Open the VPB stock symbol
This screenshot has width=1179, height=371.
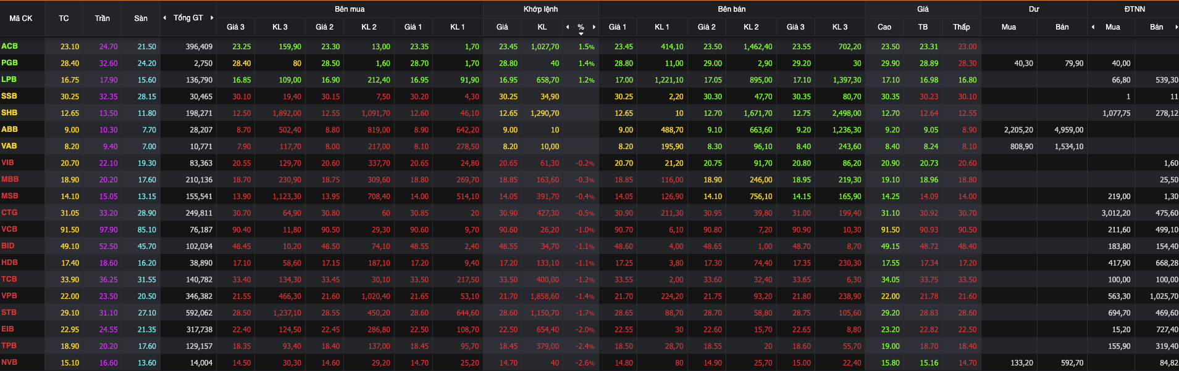[9, 296]
